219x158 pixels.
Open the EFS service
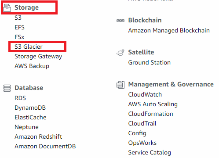pos(19,27)
